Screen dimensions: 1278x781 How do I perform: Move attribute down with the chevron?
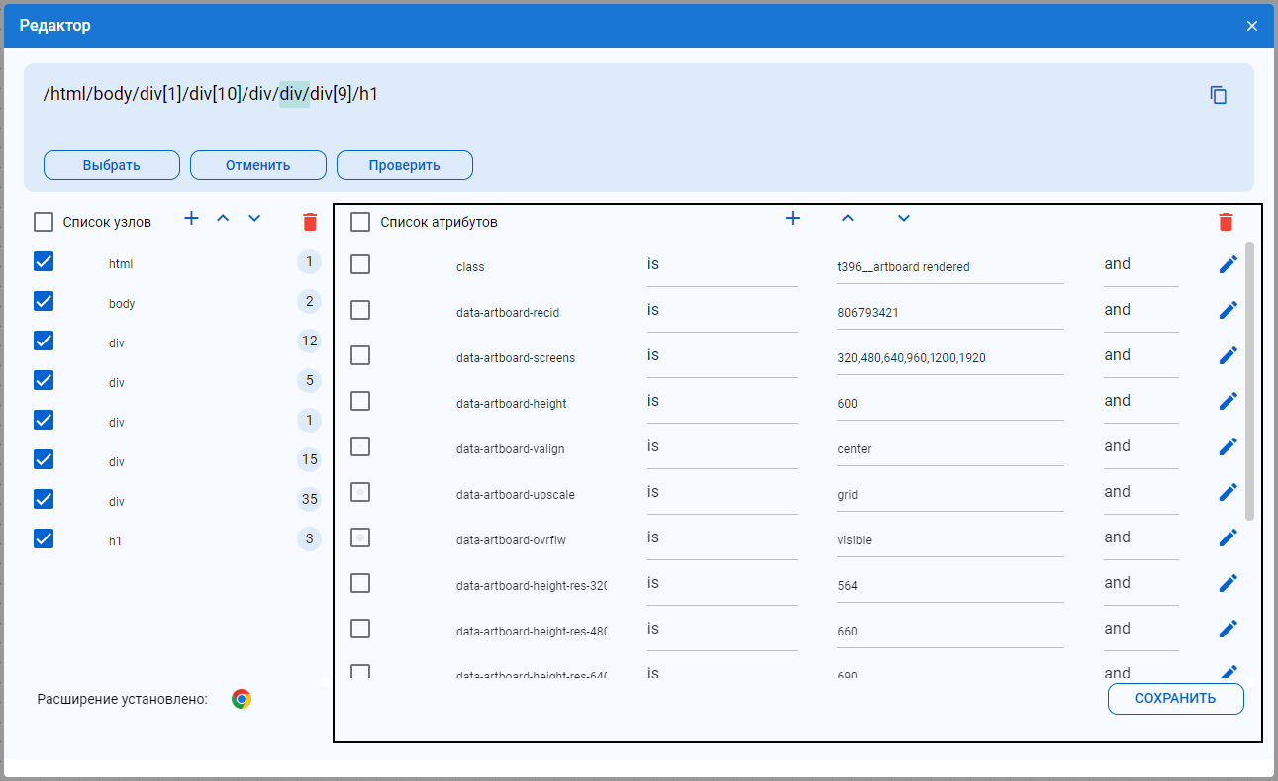click(x=903, y=218)
